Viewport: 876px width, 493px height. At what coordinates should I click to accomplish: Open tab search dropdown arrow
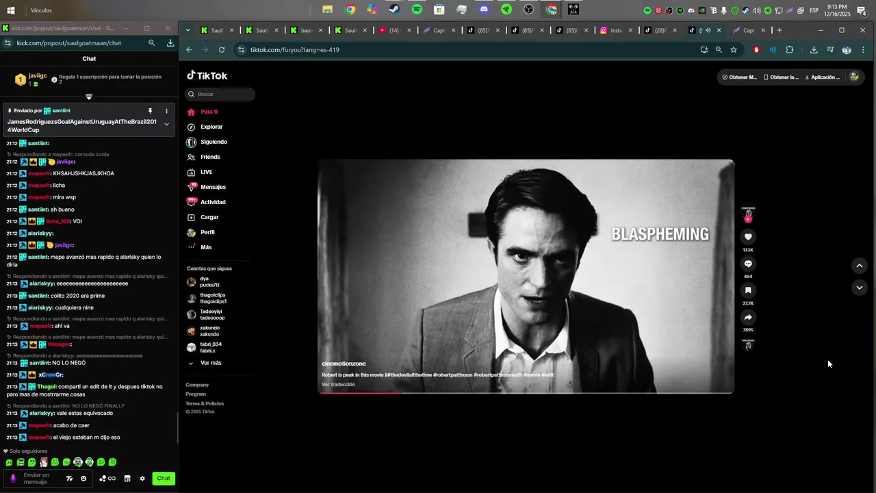click(x=188, y=30)
